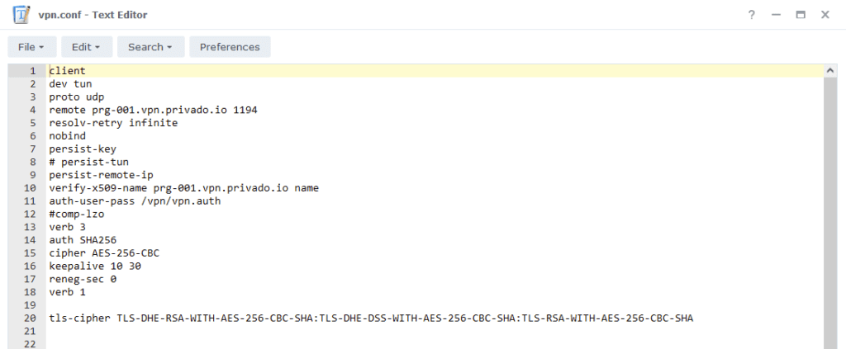This screenshot has width=846, height=349.
Task: Open the Preferences dialog
Action: (230, 47)
